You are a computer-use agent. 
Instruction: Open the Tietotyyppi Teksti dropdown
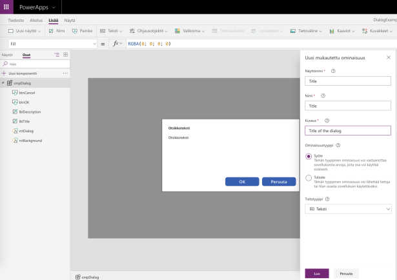(347, 209)
